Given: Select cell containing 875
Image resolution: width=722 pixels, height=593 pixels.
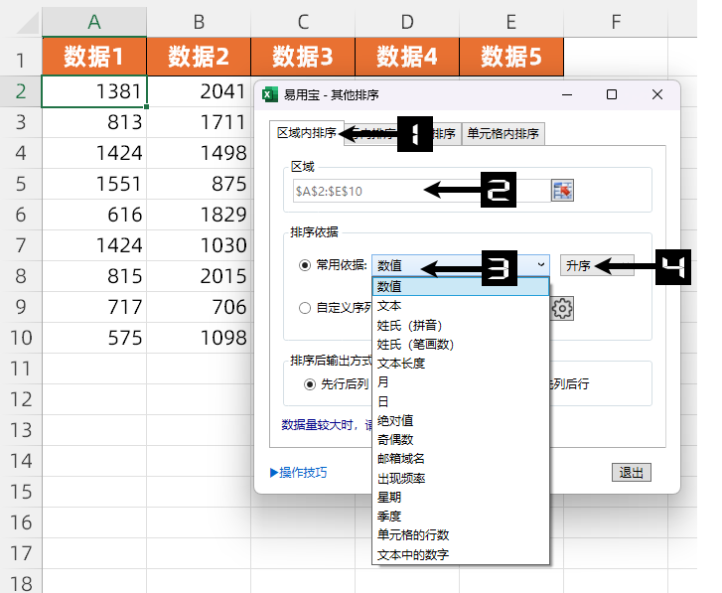Looking at the screenshot, I should (x=199, y=184).
